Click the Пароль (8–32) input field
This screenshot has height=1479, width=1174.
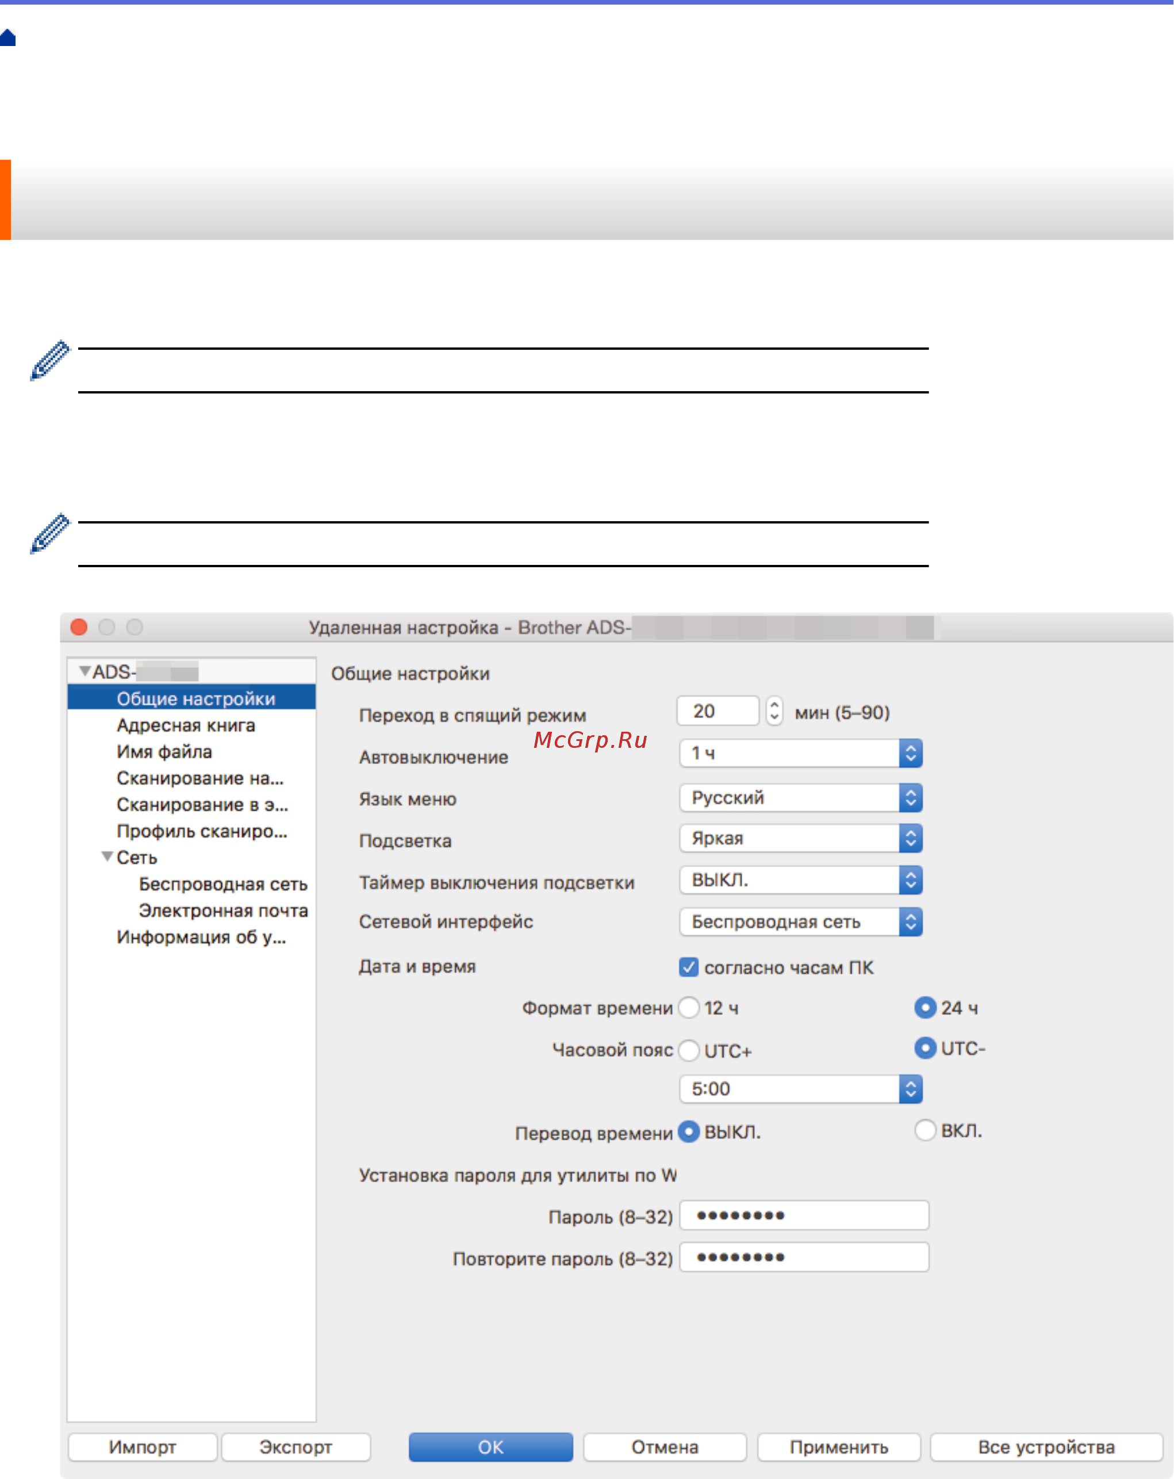tap(804, 1216)
